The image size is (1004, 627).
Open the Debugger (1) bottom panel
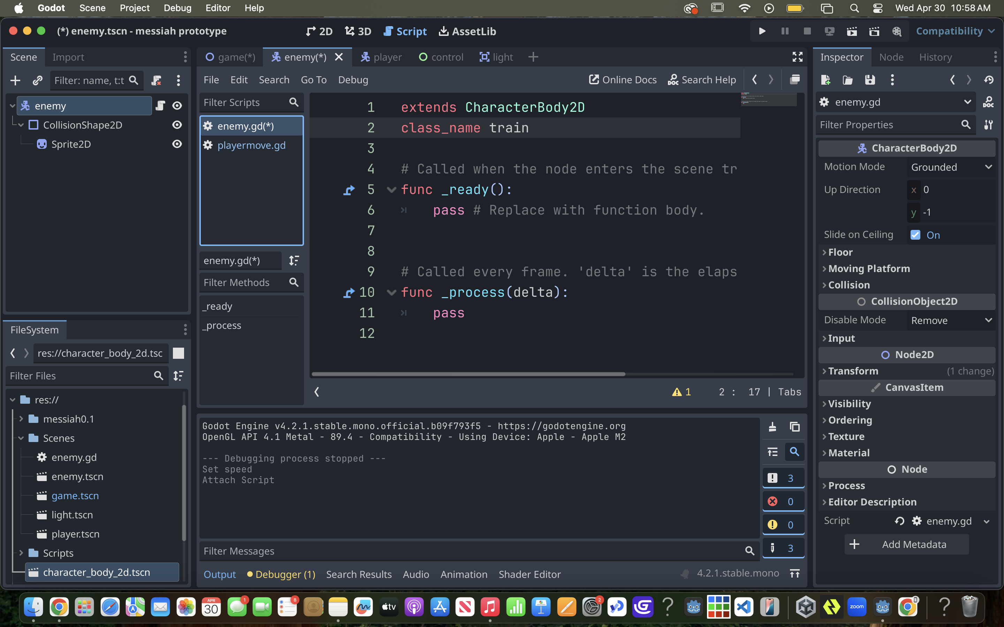[281, 574]
